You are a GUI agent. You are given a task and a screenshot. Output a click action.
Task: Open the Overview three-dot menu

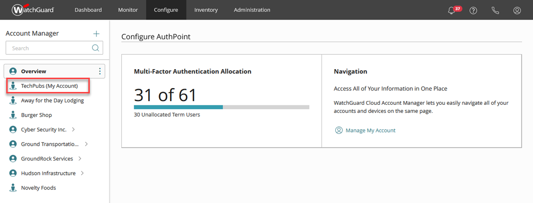coord(100,71)
